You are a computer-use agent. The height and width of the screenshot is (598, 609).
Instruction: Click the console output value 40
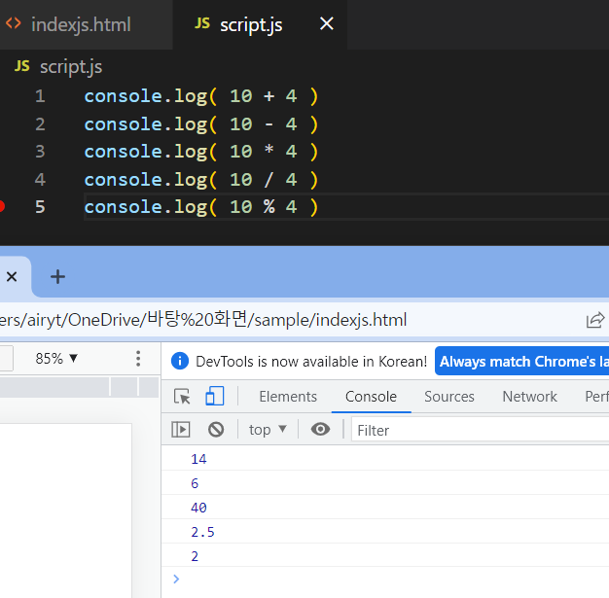(198, 508)
